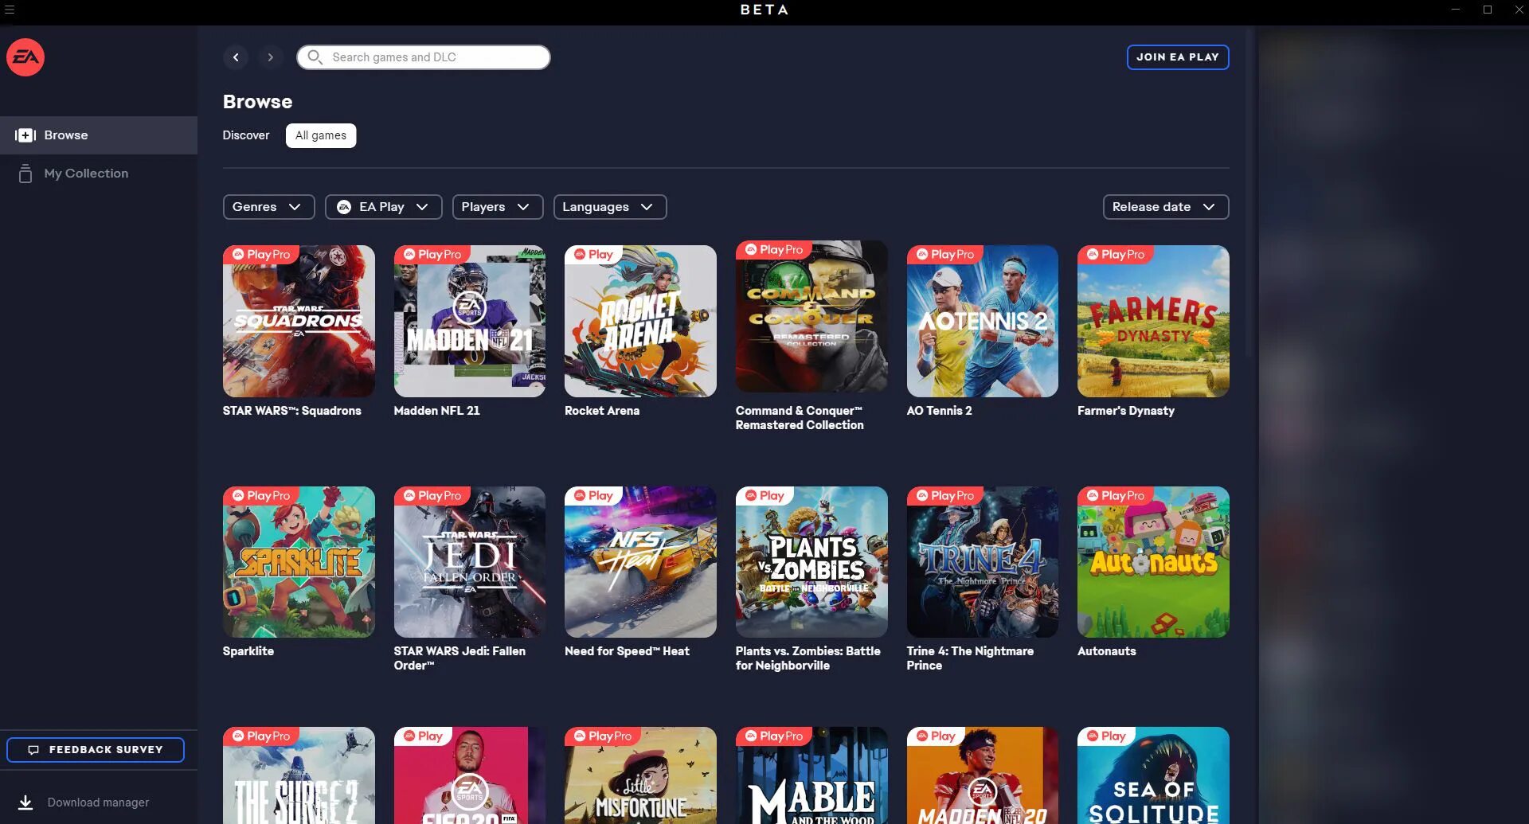
Task: Open the Rocket Arena cover thumbnail
Action: (640, 321)
